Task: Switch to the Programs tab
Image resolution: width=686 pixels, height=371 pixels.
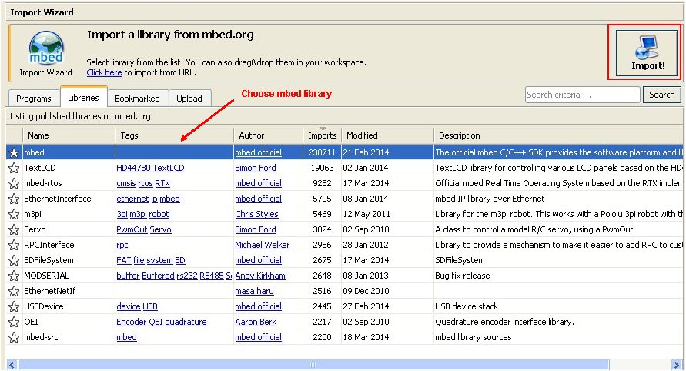Action: click(x=34, y=99)
